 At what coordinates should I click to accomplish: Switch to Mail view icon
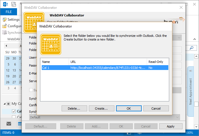pos(9,124)
